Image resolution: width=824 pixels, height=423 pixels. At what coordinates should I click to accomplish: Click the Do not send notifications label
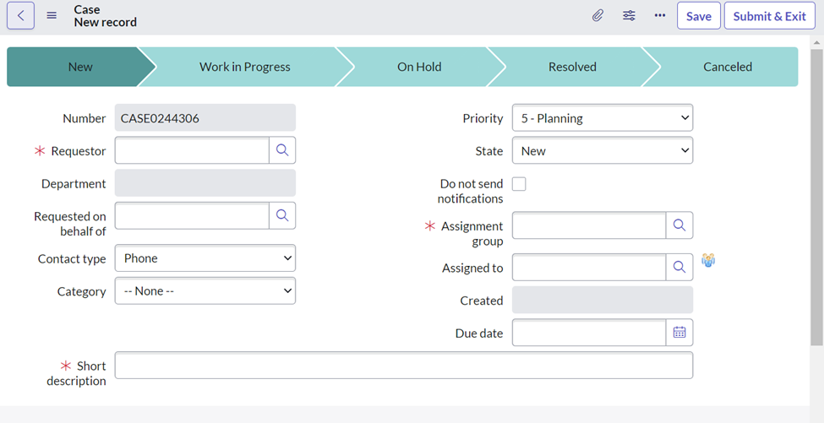click(x=471, y=191)
